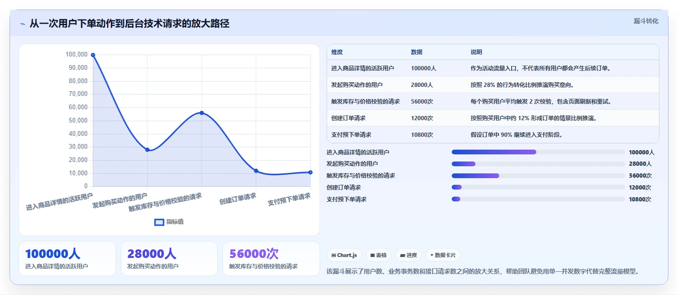Click the Chart.js tag chip
Image resolution: width=678 pixels, height=295 pixels.
pos(344,255)
